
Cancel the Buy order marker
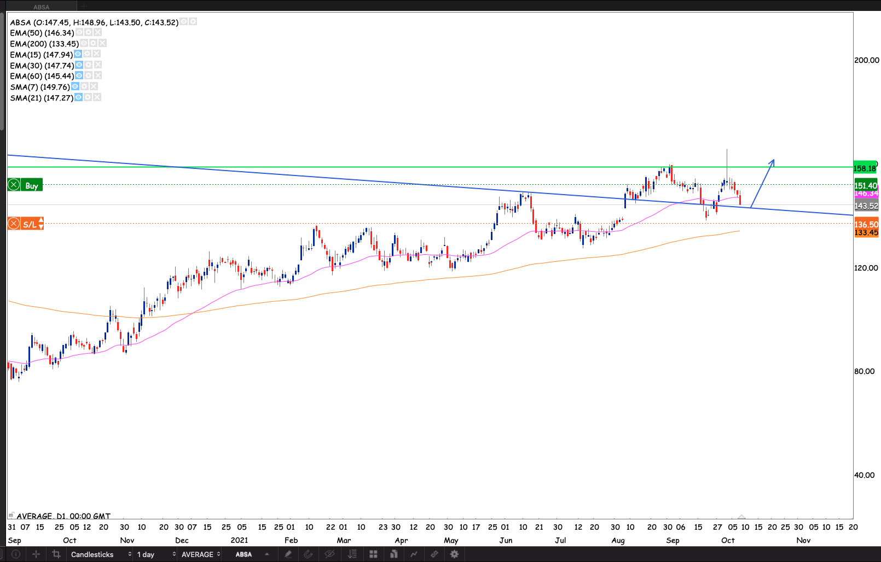click(x=14, y=185)
